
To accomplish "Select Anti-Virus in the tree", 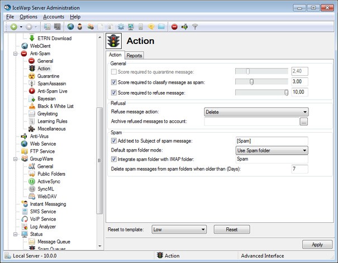I will (x=39, y=137).
